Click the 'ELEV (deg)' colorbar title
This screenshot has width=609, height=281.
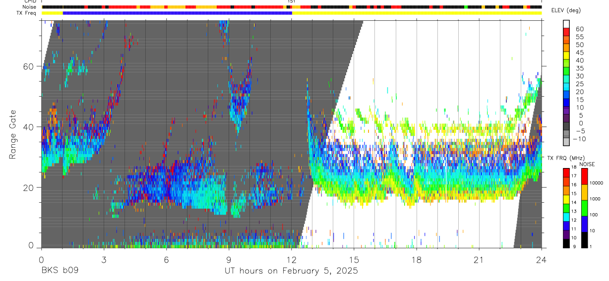[x=565, y=10]
